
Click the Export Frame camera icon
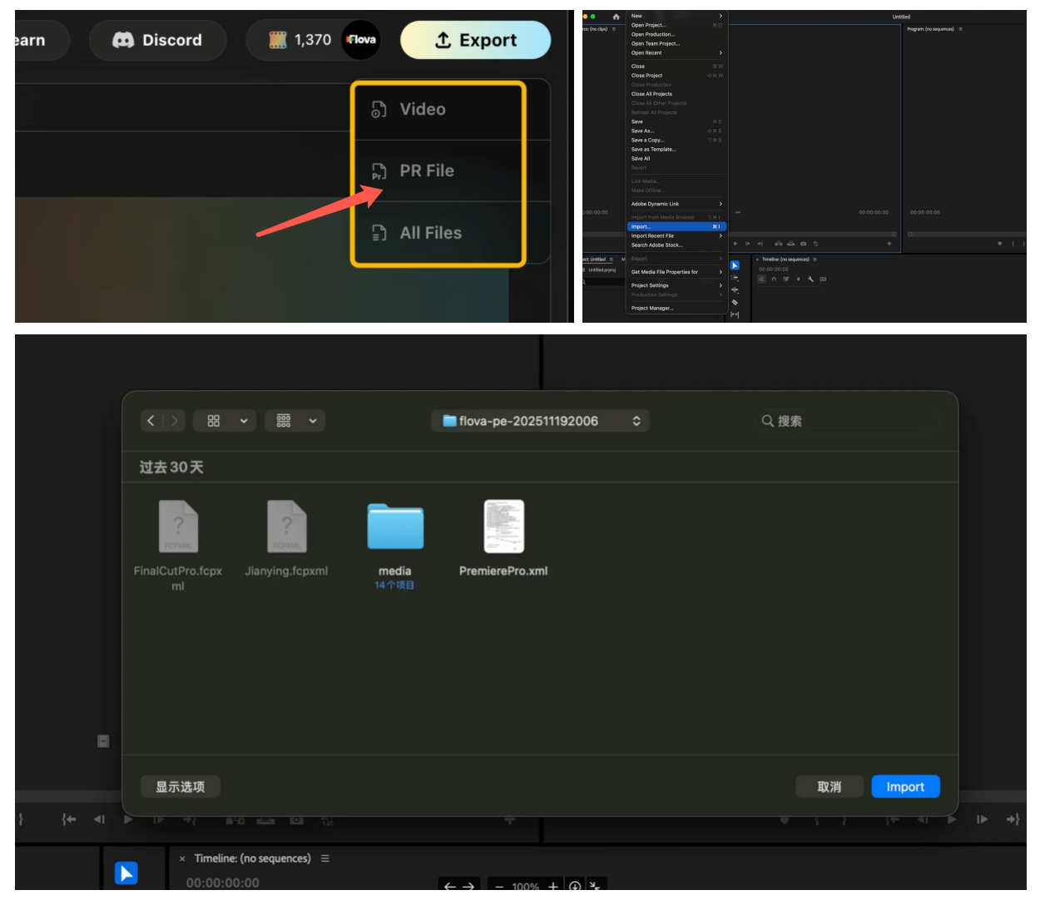click(x=803, y=244)
